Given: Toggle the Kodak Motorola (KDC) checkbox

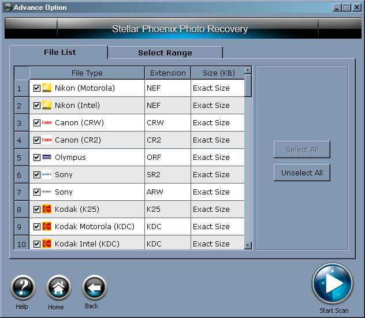Looking at the screenshot, I should [37, 227].
